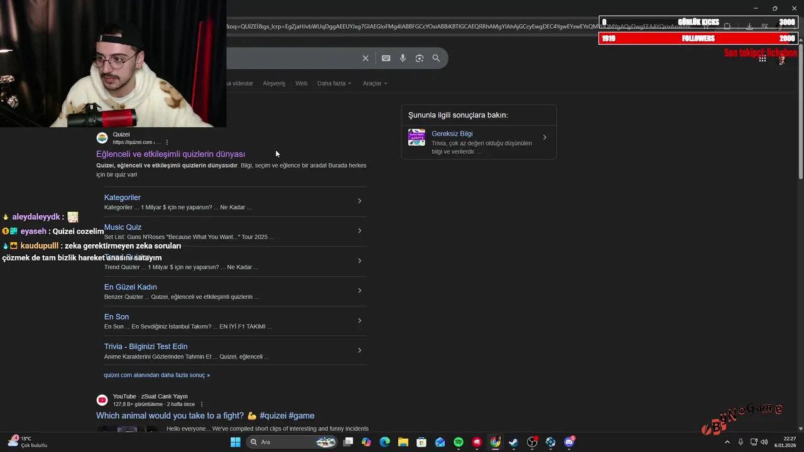Open Trivia - Bilginizi Test Edin sitelink

(146, 347)
